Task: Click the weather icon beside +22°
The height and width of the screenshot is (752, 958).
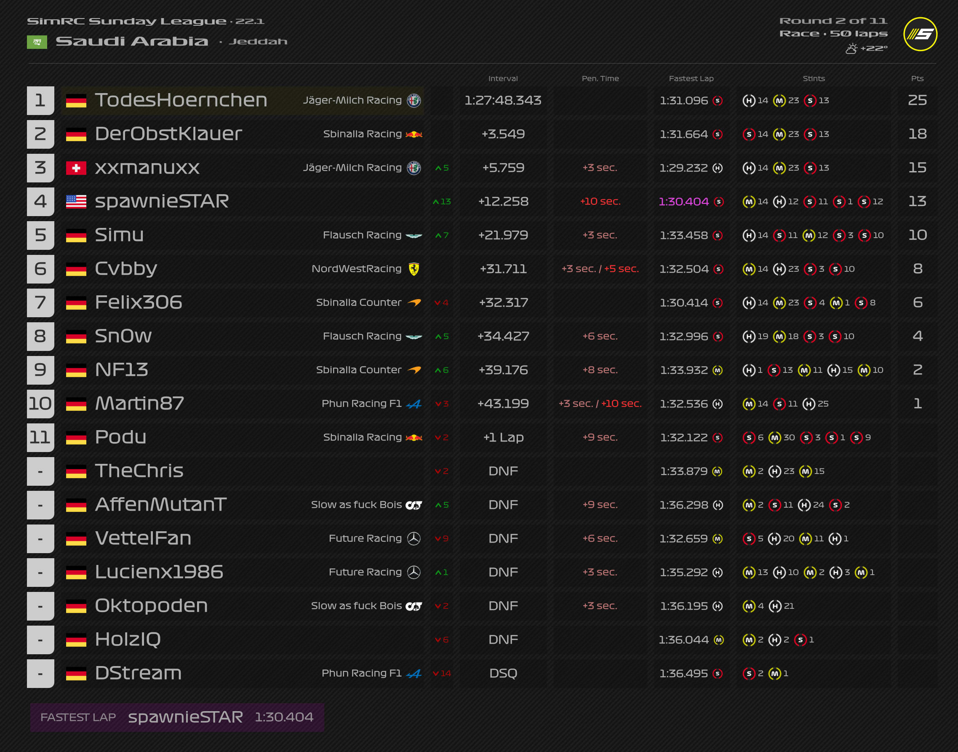Action: click(x=851, y=48)
